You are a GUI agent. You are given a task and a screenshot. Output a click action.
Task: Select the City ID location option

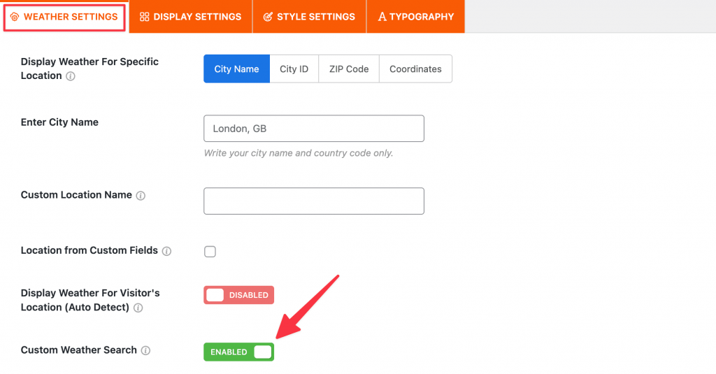pos(294,69)
